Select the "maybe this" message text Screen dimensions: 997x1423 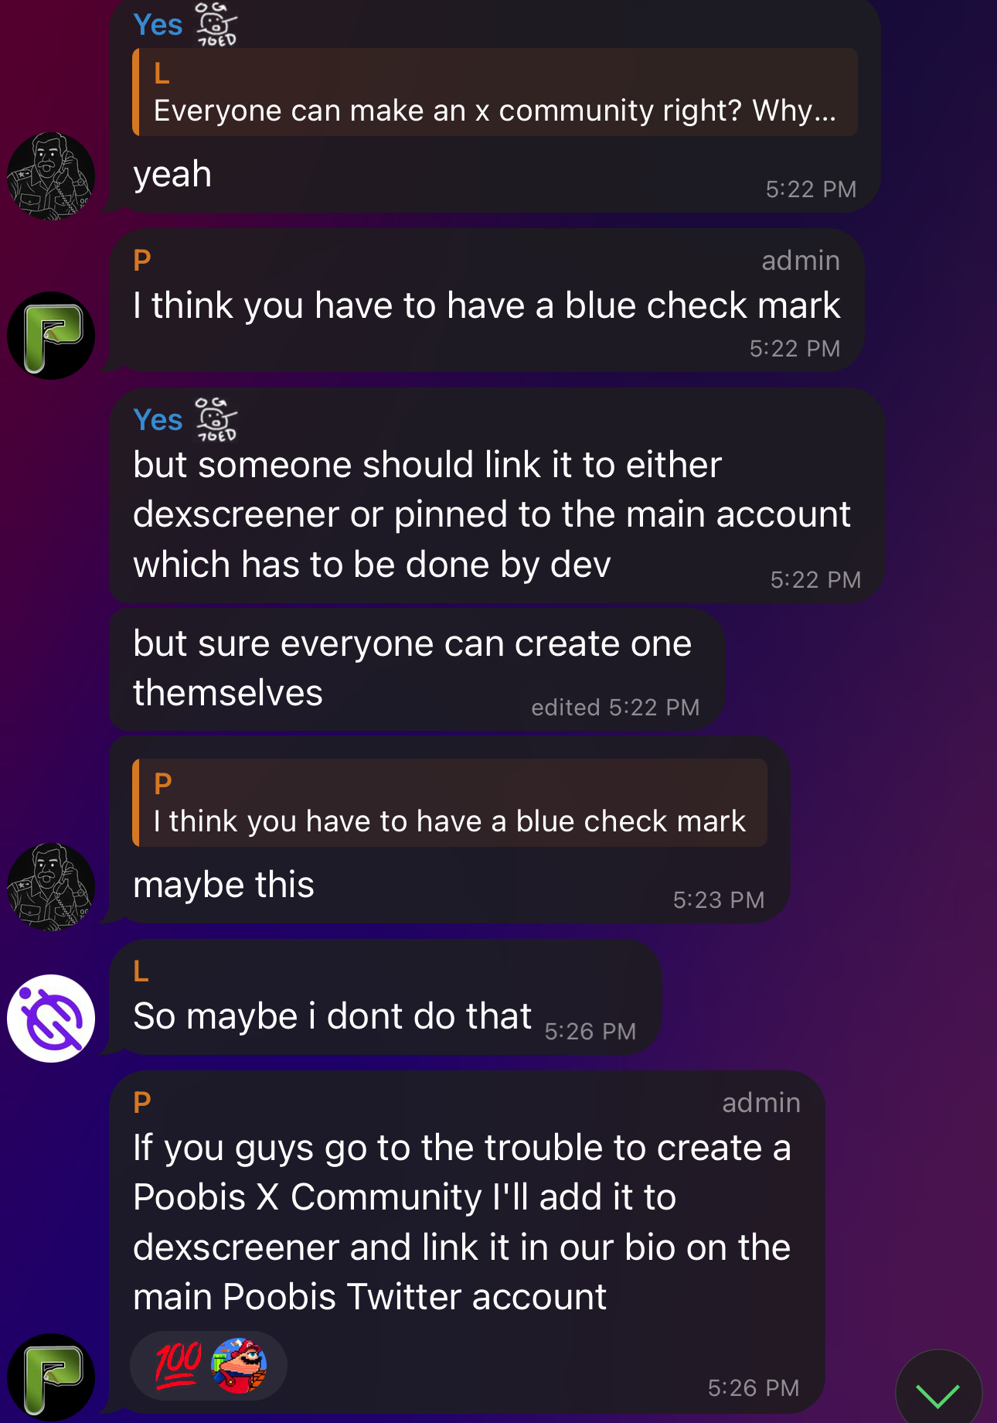point(223,885)
